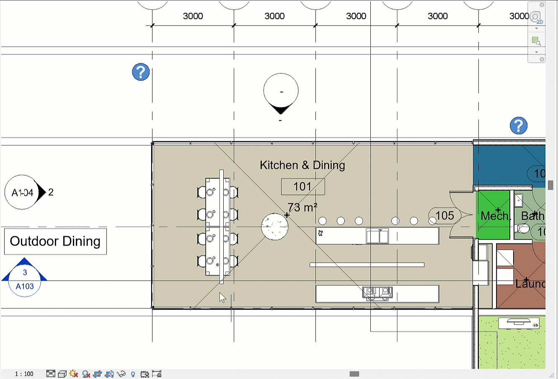
Task: Toggle Show Crop Region visibility
Action: [110, 374]
